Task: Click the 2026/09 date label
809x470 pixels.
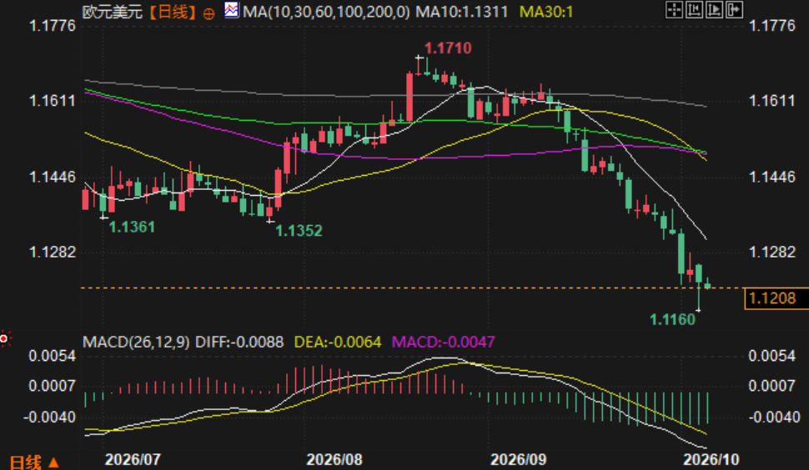Action: point(518,460)
